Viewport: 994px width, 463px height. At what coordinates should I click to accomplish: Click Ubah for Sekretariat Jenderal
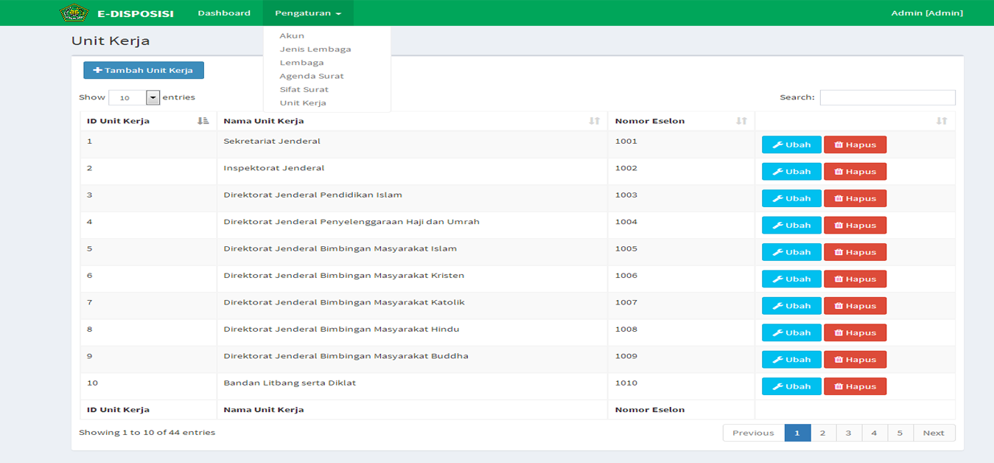click(x=791, y=145)
